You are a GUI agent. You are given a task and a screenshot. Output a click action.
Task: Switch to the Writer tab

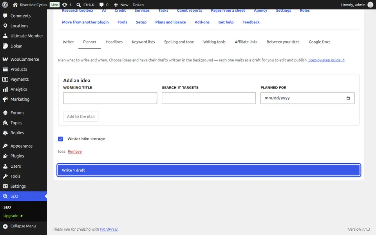[x=68, y=42]
